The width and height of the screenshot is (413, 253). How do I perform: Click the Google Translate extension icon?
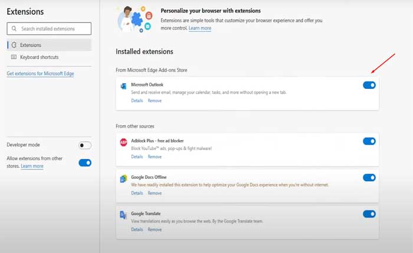click(124, 215)
